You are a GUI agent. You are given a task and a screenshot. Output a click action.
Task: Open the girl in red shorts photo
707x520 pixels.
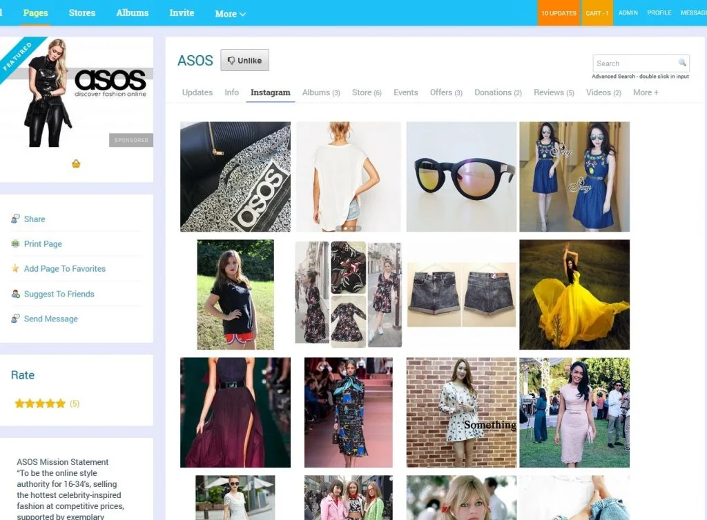pos(235,294)
